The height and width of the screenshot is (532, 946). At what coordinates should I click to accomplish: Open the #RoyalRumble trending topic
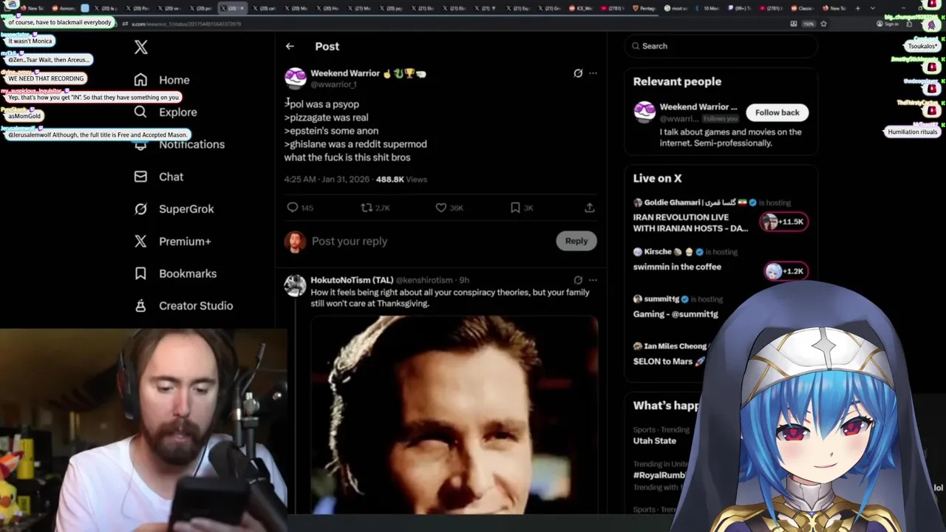pyautogui.click(x=659, y=475)
